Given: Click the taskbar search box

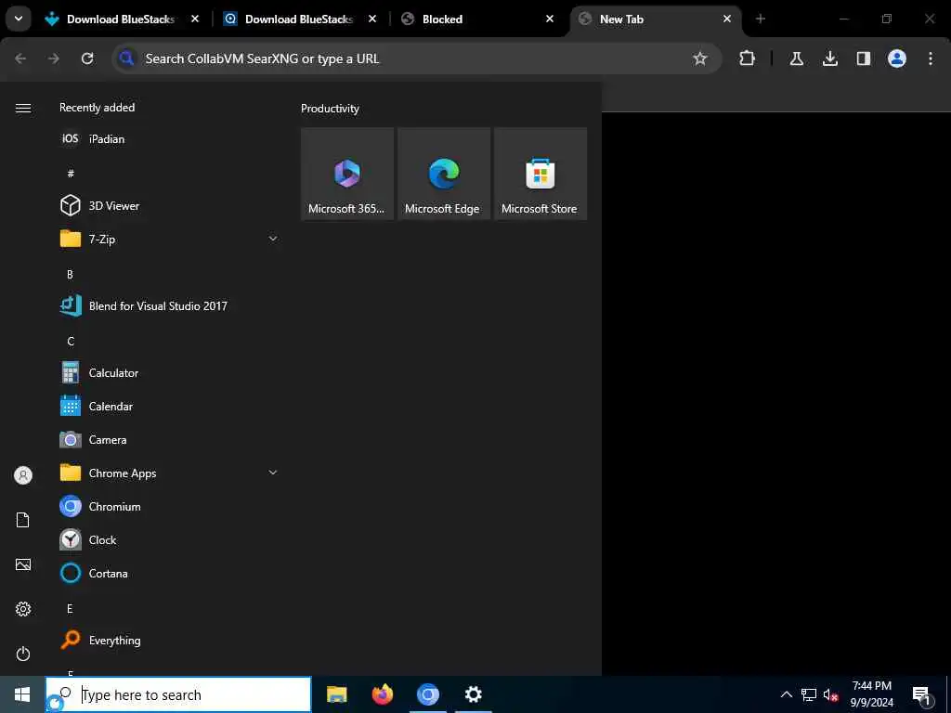Looking at the screenshot, I should (x=178, y=694).
